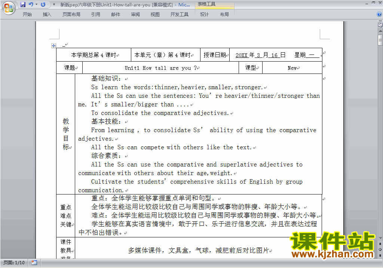This screenshot has height=268, width=383.
Task: Click line Cultivate the students' comprehensive skills
Action: coord(197,182)
